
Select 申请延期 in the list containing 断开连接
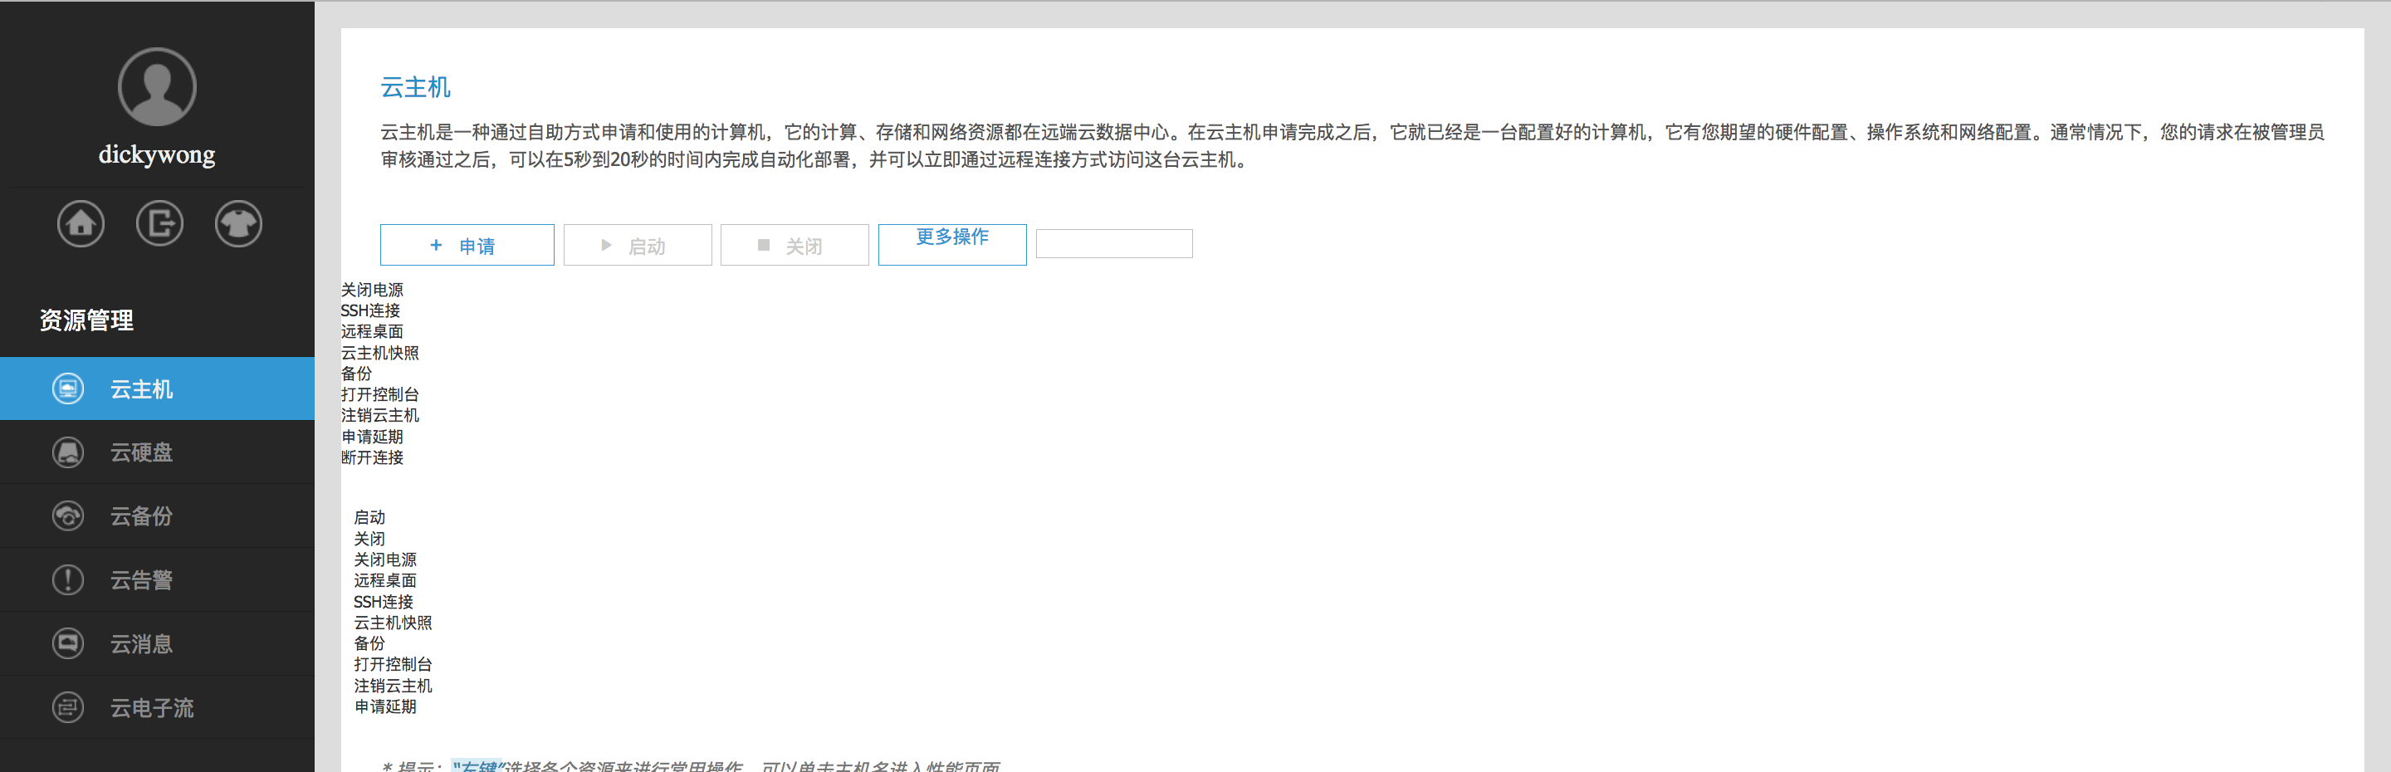click(x=372, y=436)
